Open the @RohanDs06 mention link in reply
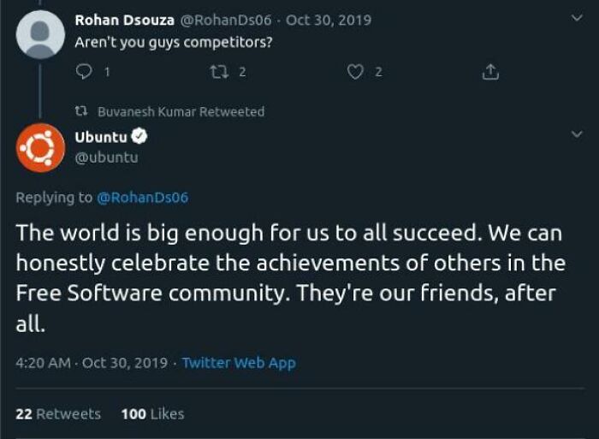Viewport: 599px width, 439px height. pos(141,198)
